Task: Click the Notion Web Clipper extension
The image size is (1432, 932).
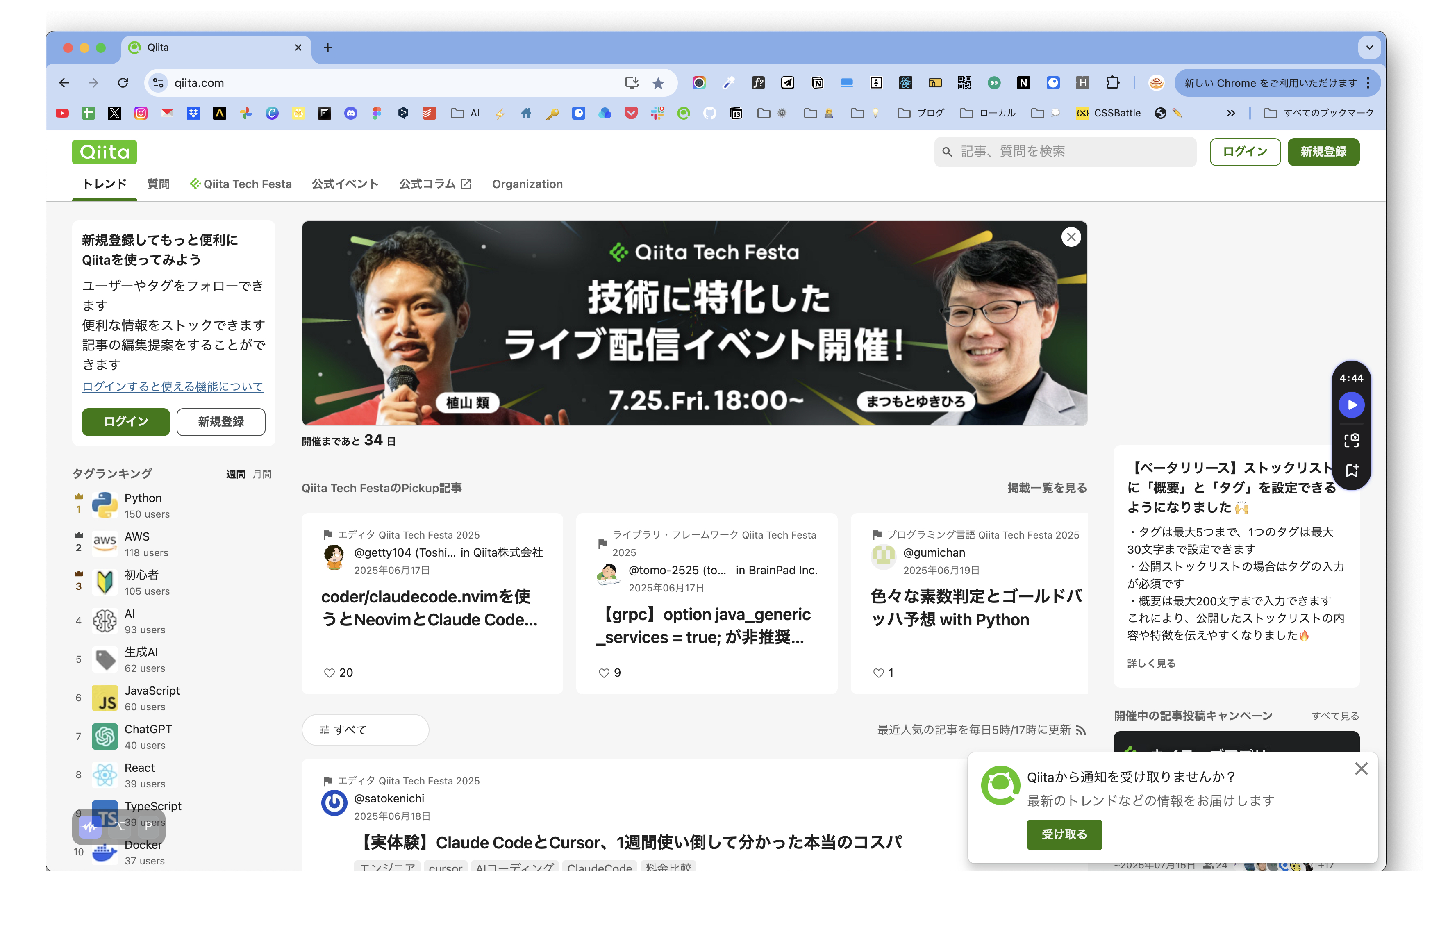Action: 817,83
